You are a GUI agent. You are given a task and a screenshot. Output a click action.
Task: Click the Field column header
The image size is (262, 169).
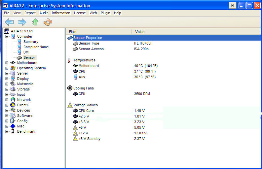coord(99,32)
